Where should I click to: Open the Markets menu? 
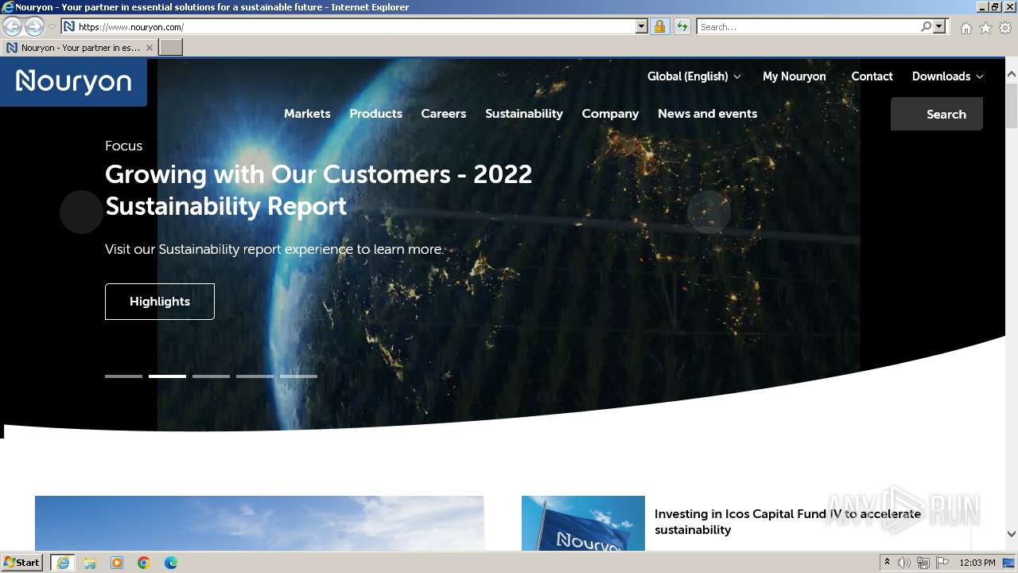307,114
